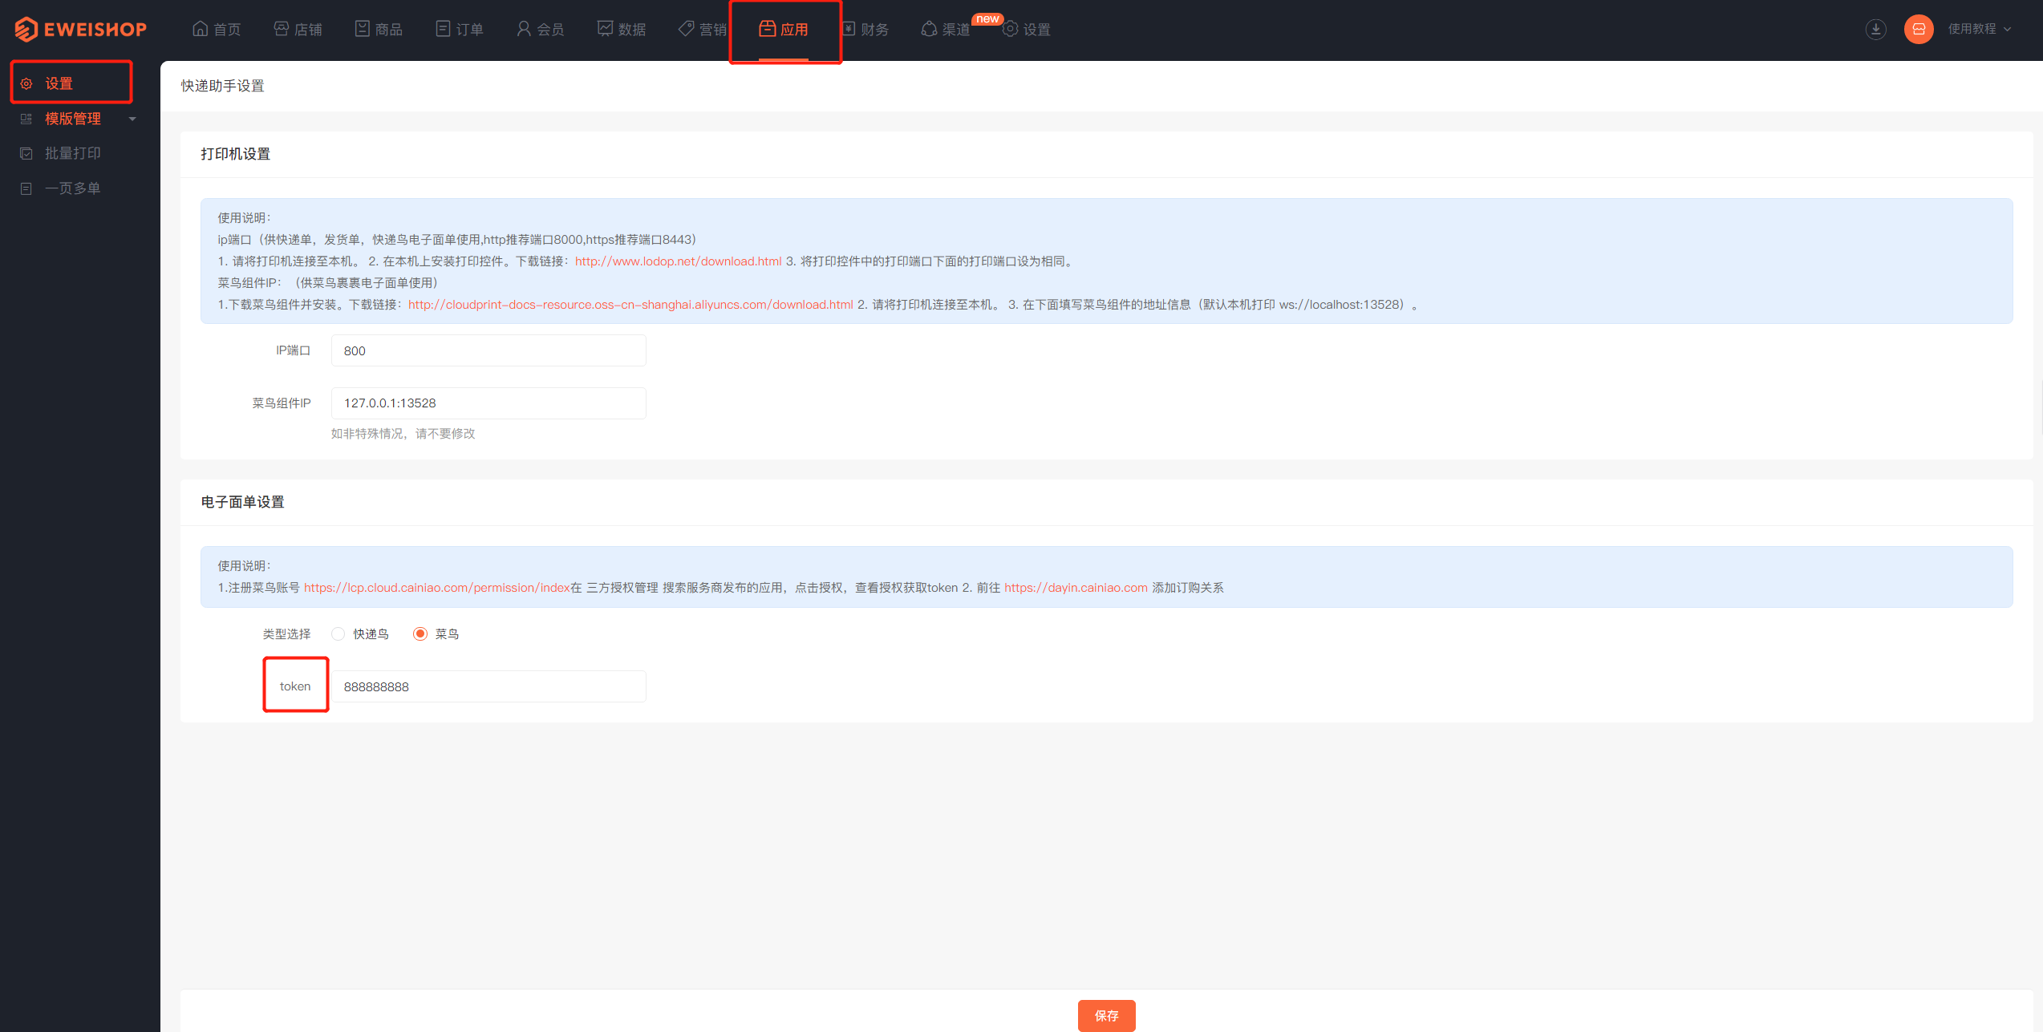Open 批量打印 in the sidebar
The height and width of the screenshot is (1032, 2043).
[73, 153]
